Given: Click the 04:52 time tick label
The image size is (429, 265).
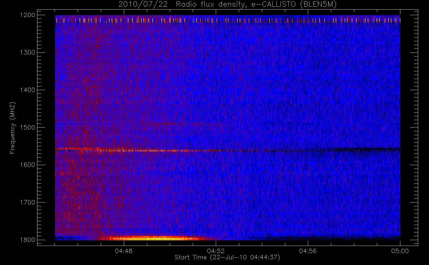Looking at the screenshot, I should coord(216,251).
